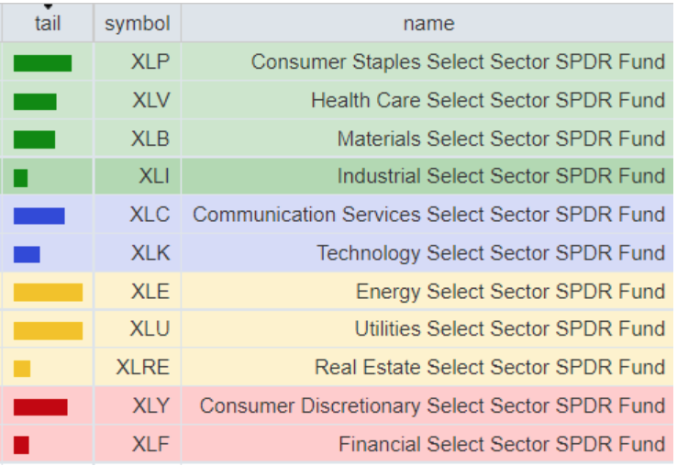Click the yellow tail bar for XLE

click(x=48, y=292)
